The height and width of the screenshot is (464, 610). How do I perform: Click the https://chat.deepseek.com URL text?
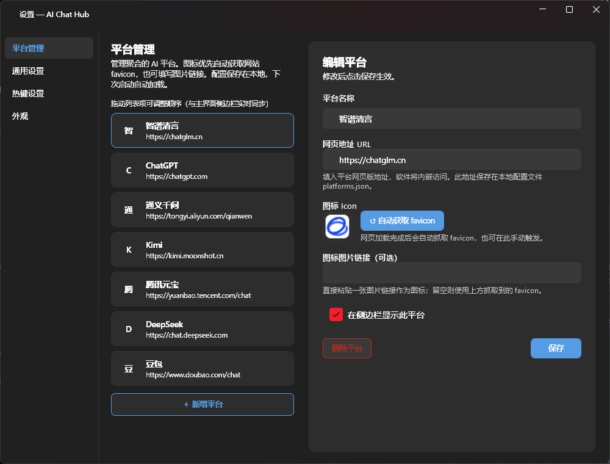pyautogui.click(x=187, y=336)
